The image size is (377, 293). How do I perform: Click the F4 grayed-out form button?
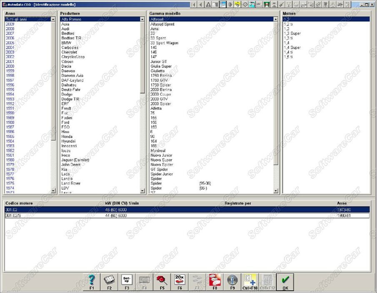coord(144,282)
